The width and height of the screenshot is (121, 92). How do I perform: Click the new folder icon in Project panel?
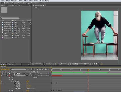pyautogui.click(x=4, y=64)
